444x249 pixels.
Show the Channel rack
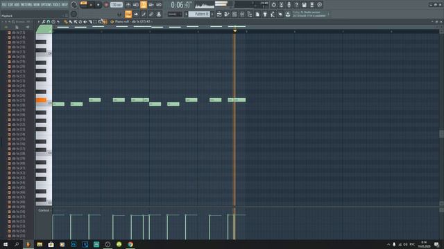pos(234,14)
